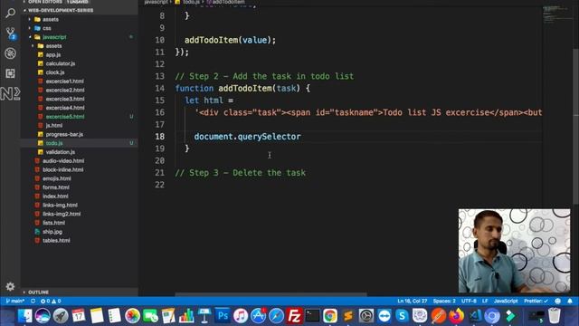Open excercise1.html file

pos(64,81)
